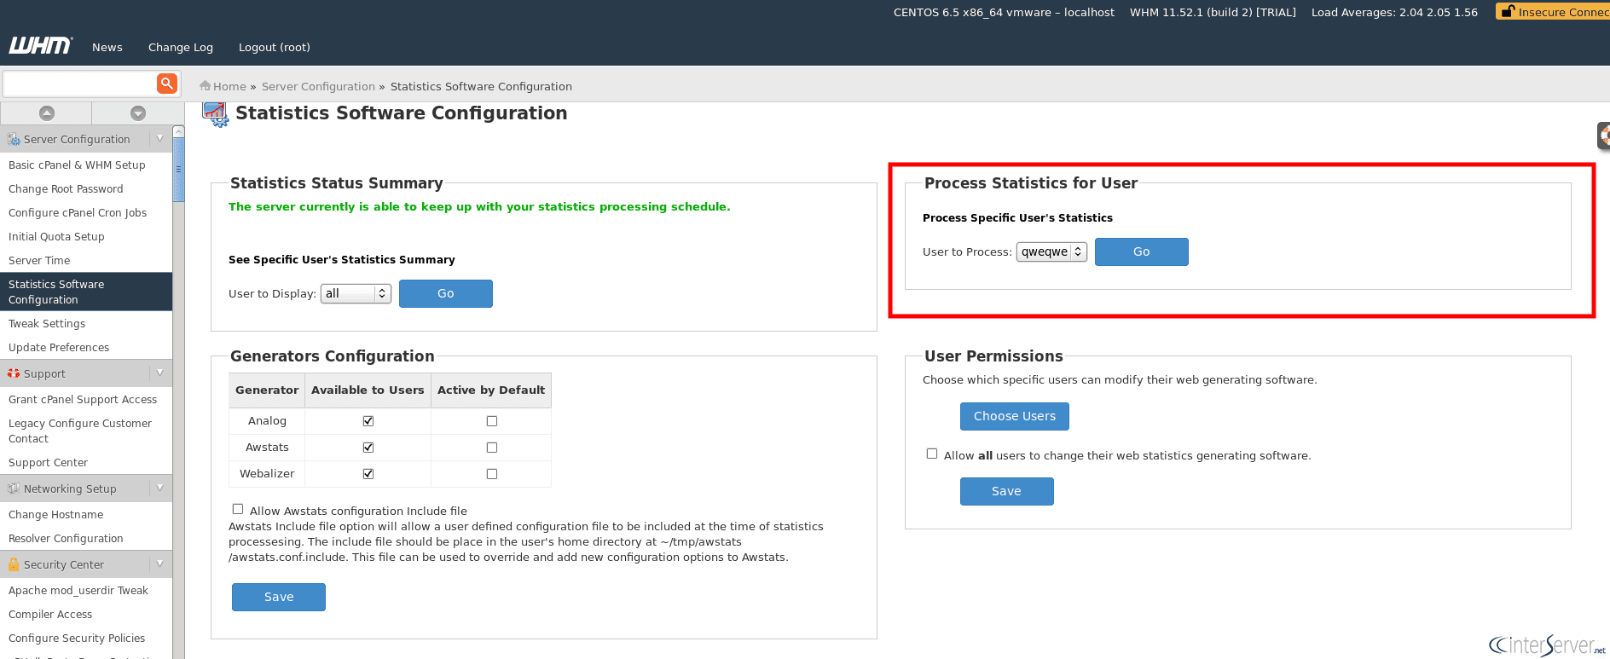Uncheck Analog Available to Users checkbox

[368, 421]
